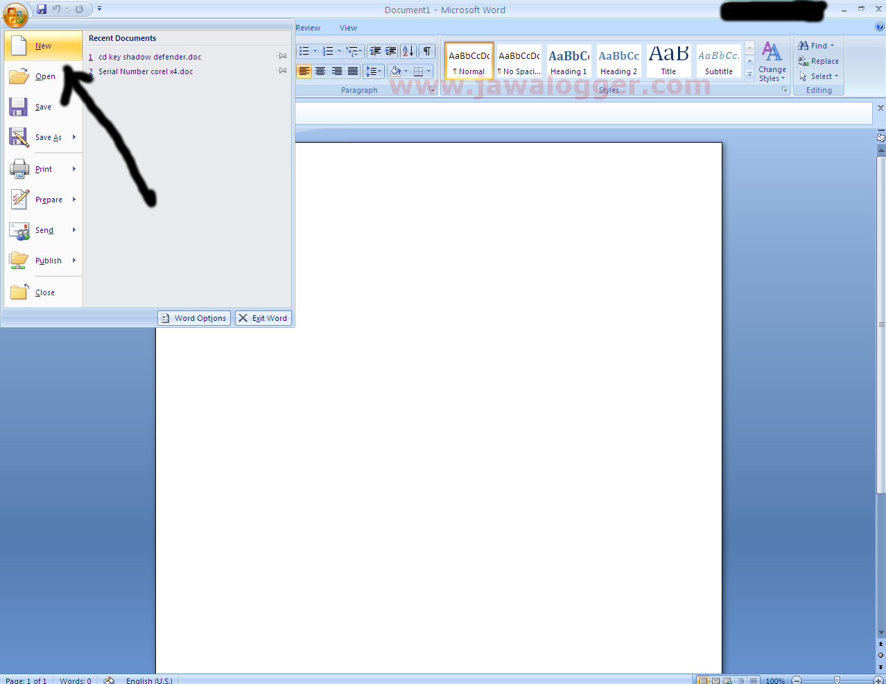Open the Bullets dropdown arrow

point(315,51)
